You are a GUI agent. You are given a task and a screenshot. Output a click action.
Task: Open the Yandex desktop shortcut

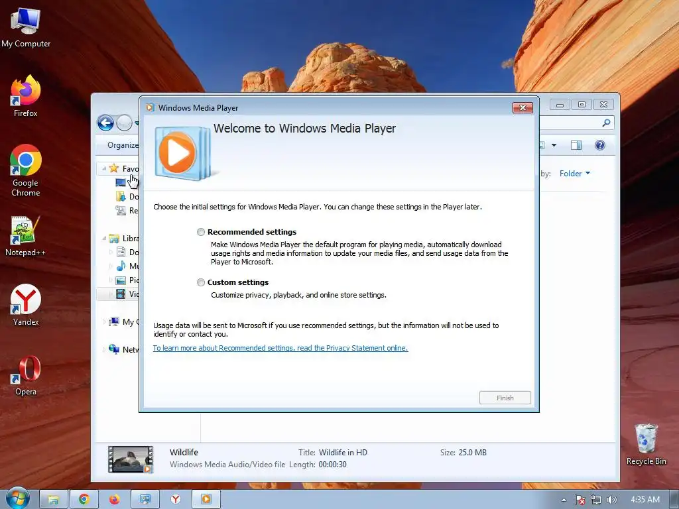click(26, 305)
